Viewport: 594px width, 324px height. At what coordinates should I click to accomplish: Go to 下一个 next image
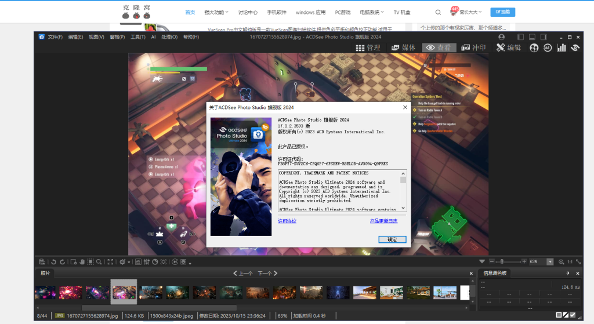click(x=267, y=273)
